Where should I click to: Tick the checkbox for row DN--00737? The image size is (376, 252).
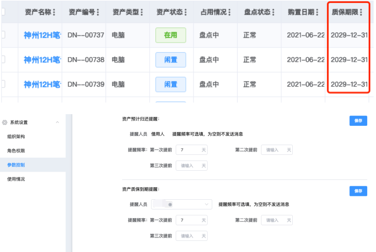click(x=2, y=35)
